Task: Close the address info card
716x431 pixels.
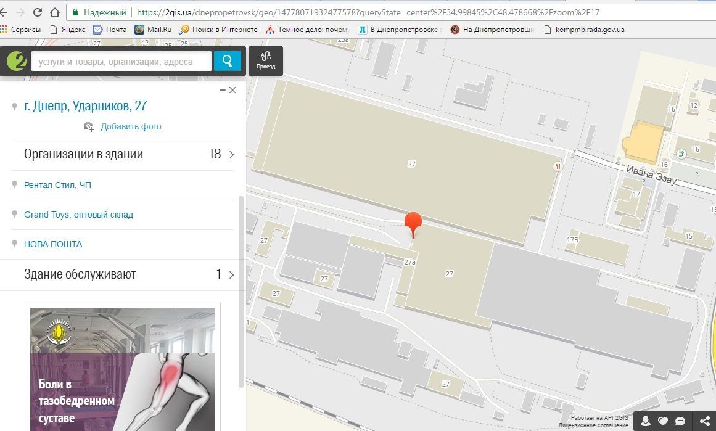Action: click(x=232, y=90)
